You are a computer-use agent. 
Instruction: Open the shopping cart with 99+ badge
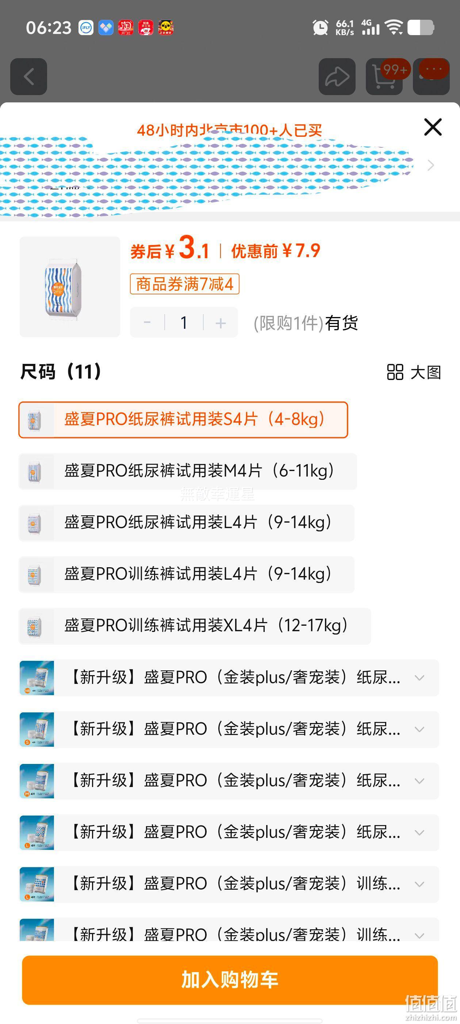click(x=384, y=77)
